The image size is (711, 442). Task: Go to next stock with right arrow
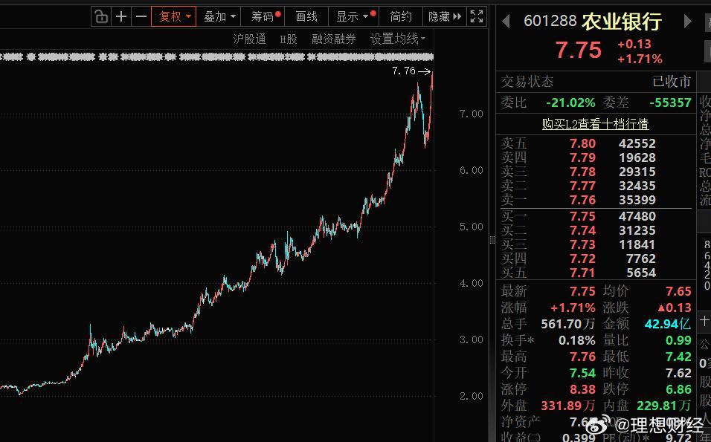(x=687, y=22)
